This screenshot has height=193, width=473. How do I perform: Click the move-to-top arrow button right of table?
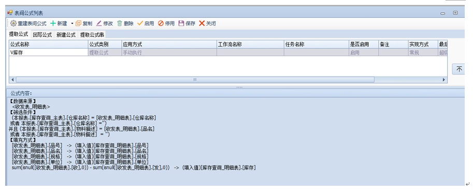coord(459,69)
